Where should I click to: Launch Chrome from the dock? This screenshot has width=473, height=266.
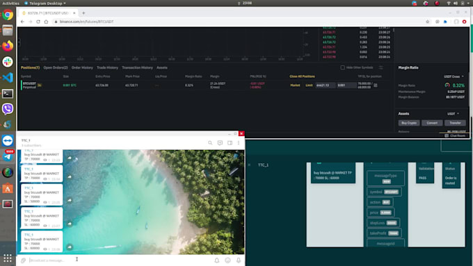tap(8, 15)
